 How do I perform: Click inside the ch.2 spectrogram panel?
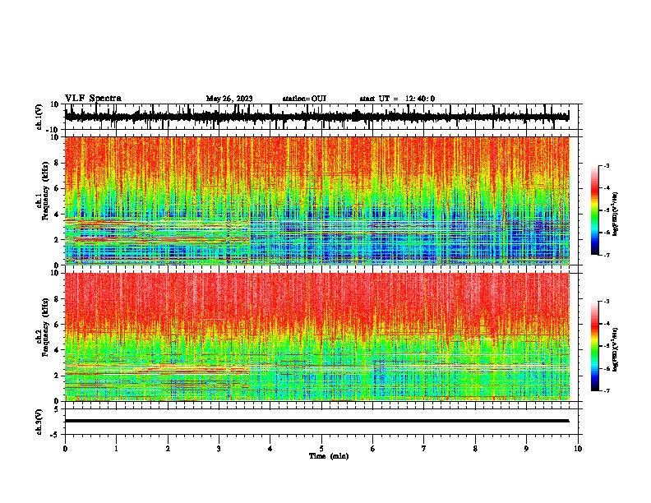(x=317, y=337)
